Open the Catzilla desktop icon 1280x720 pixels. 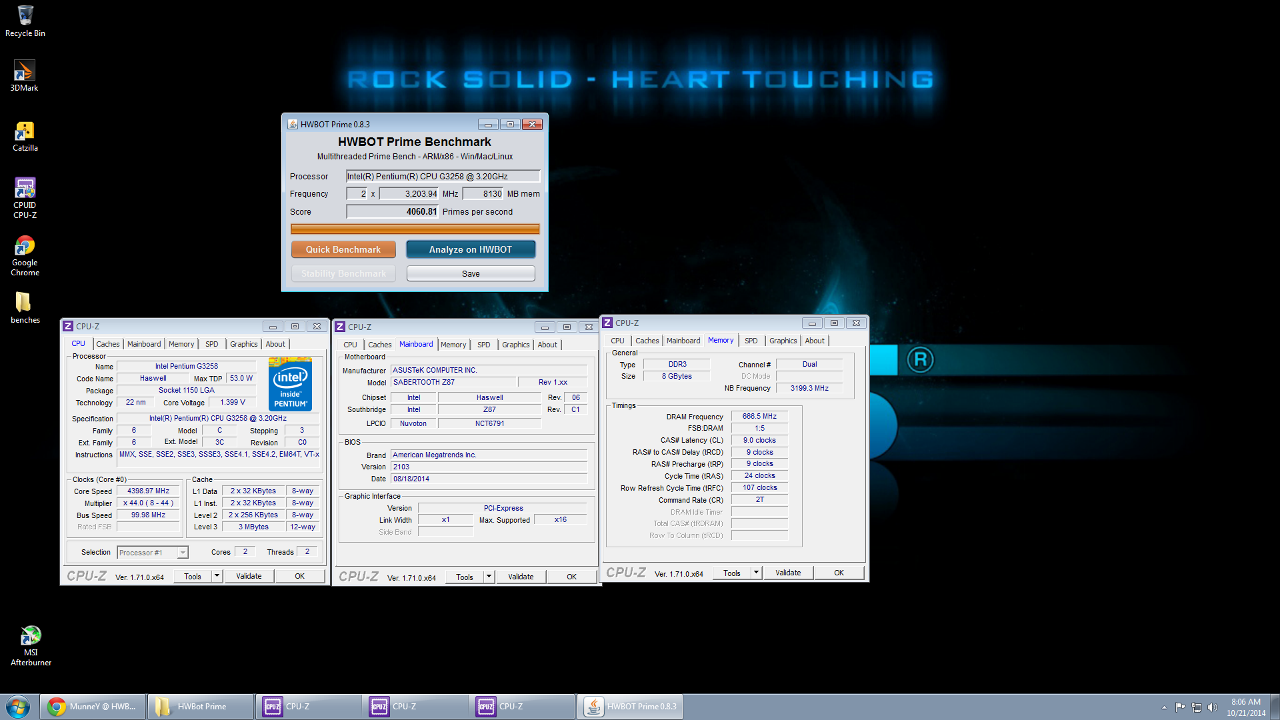click(x=25, y=137)
